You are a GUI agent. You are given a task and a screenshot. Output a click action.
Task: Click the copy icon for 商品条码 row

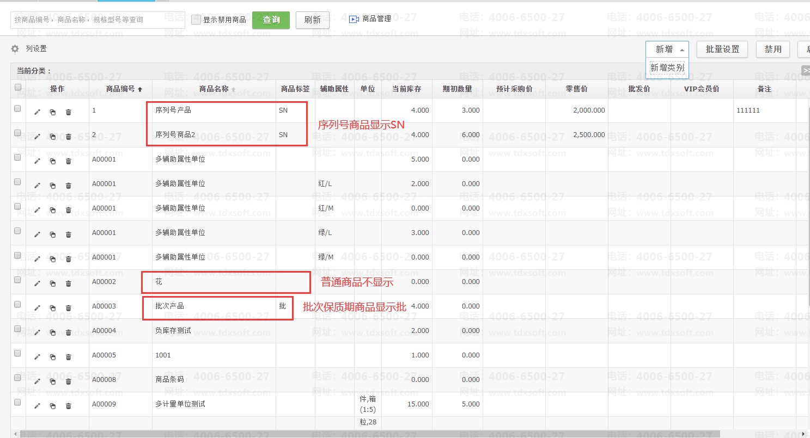click(x=53, y=381)
